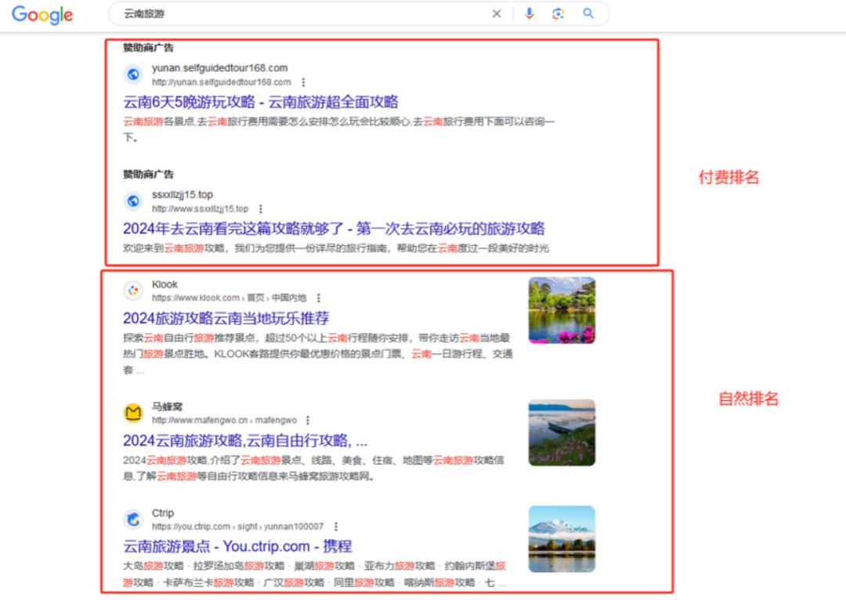Click the voice search microphone icon
846x600 pixels.
(x=529, y=13)
